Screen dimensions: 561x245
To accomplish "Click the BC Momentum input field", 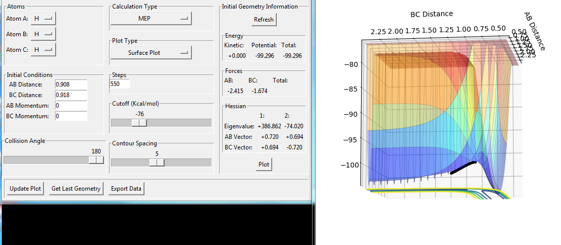I will click(x=71, y=116).
